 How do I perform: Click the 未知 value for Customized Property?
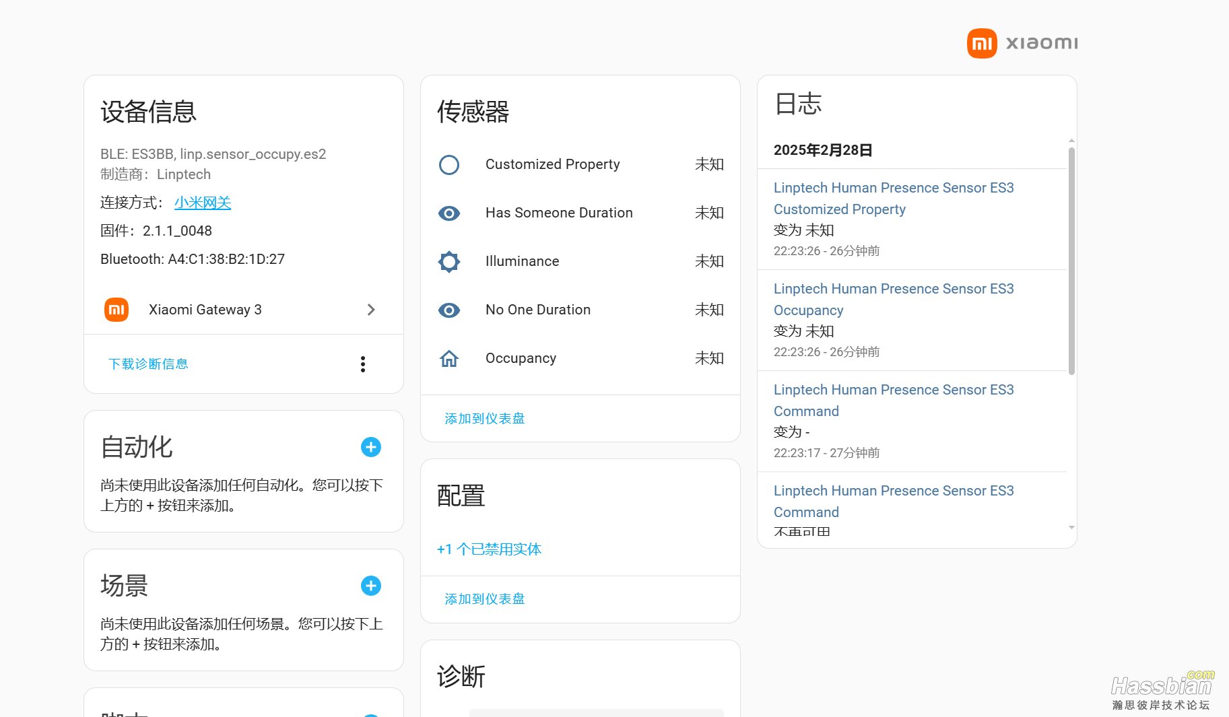point(709,164)
